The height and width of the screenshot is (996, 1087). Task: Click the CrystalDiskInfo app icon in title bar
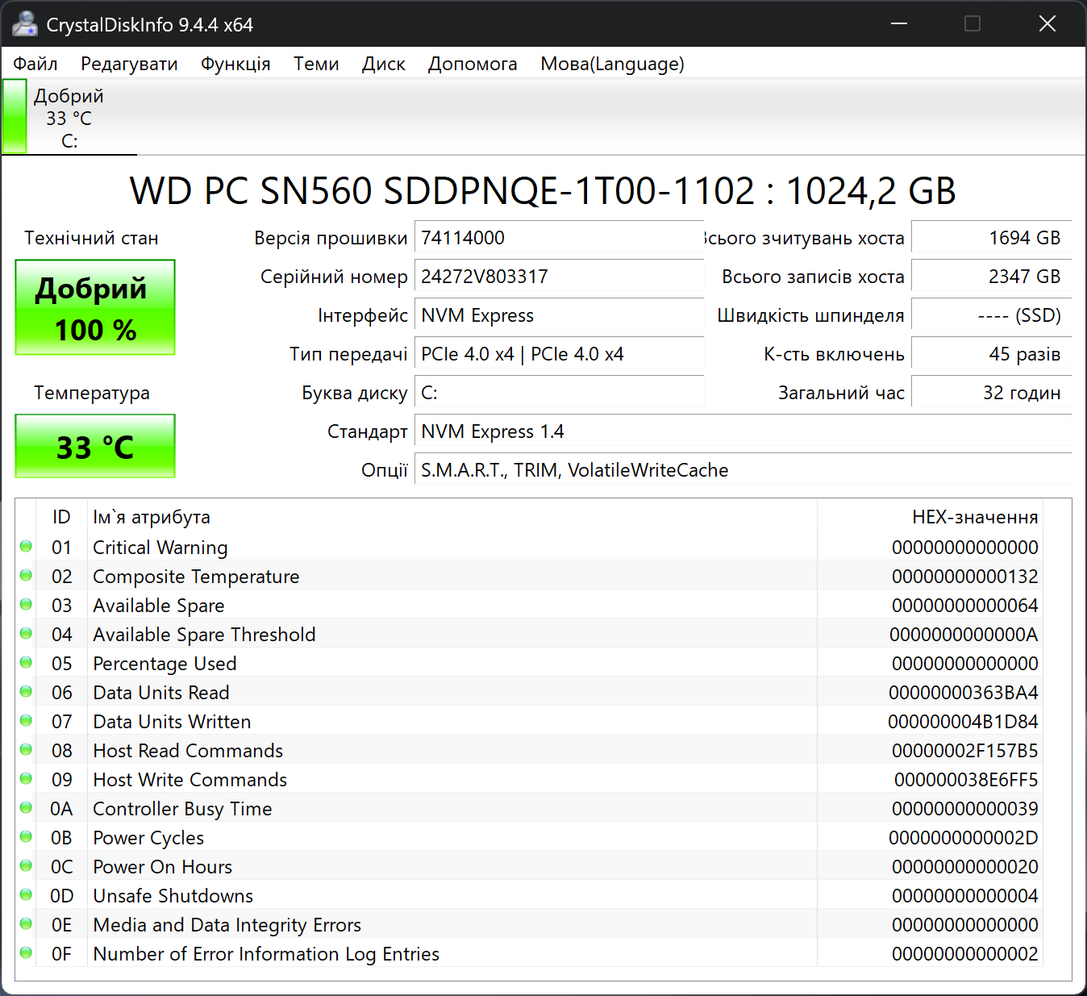[x=25, y=24]
